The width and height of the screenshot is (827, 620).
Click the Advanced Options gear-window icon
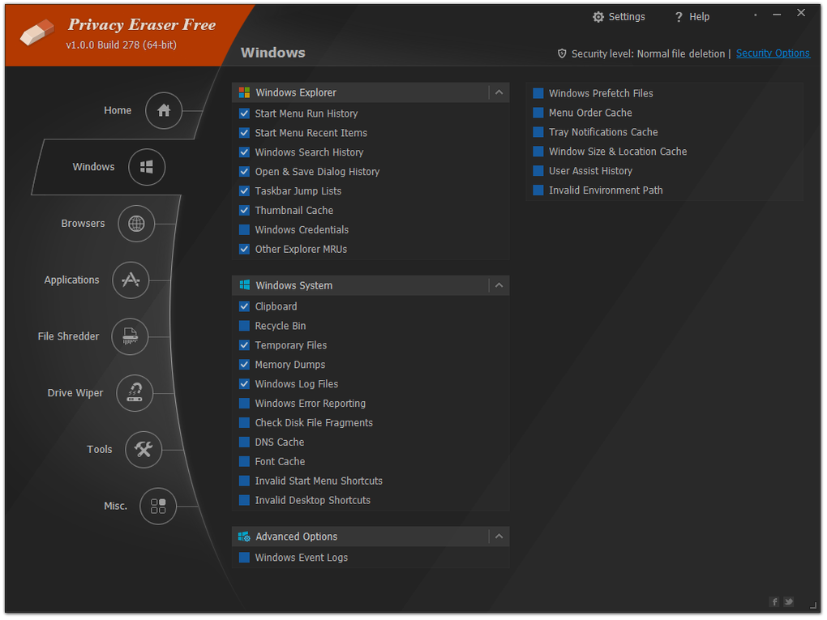point(244,537)
